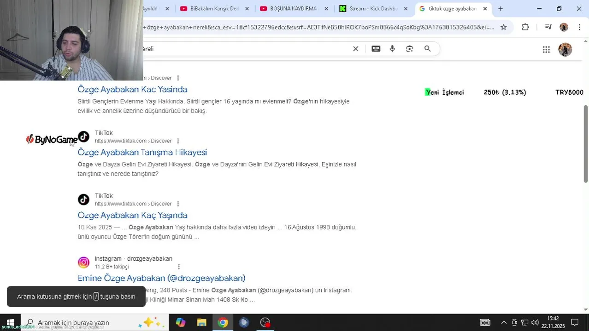This screenshot has height=331, width=589.
Task: Close the BiBakalım Karışık tab
Action: pos(247,9)
